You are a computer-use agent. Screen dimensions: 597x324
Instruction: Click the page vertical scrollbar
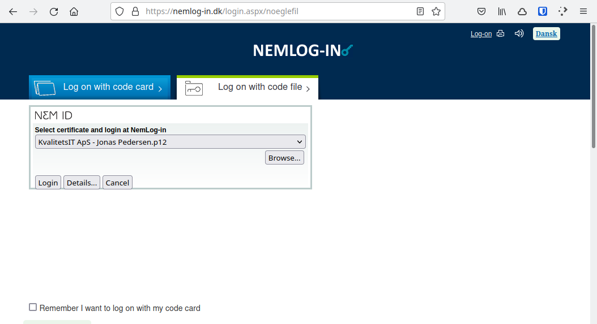[593, 87]
